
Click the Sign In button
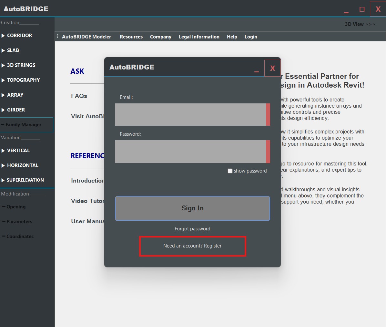click(x=192, y=208)
